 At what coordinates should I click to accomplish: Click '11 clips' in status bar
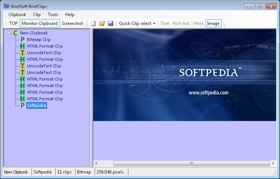64,172
